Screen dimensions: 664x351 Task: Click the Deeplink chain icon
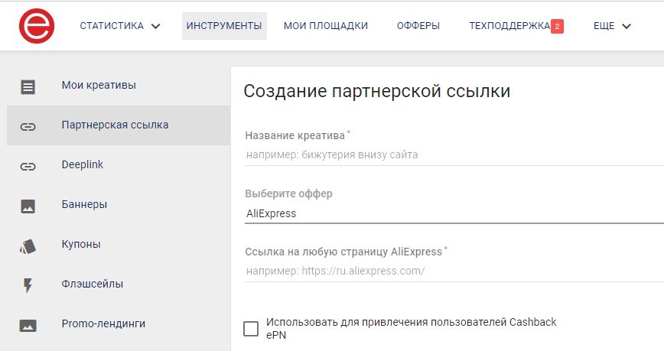28,167
